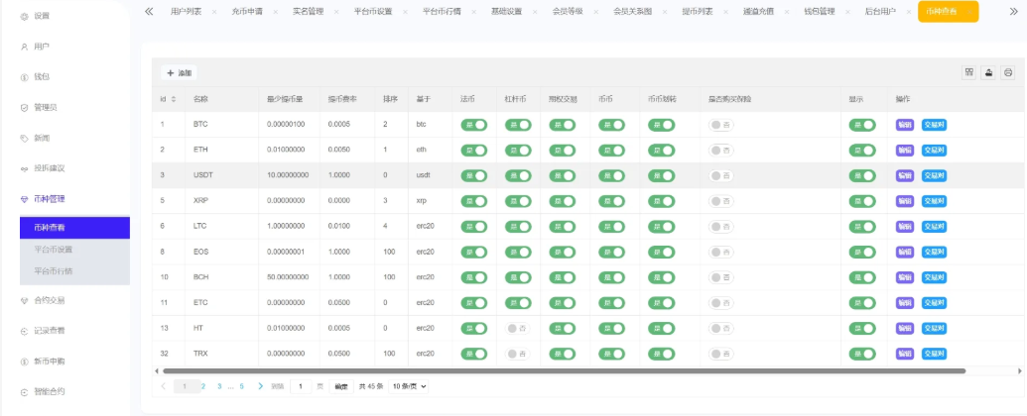Click the right arrow of the horizontal scrollbar
Image resolution: width=1027 pixels, height=416 pixels.
click(x=1020, y=370)
